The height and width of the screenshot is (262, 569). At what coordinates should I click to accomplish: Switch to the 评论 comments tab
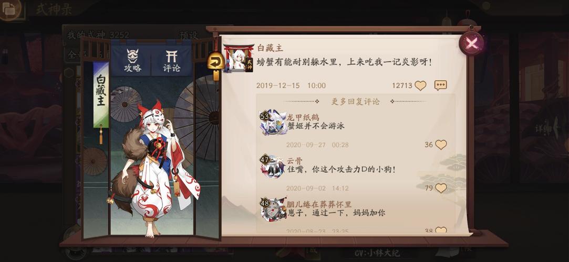pyautogui.click(x=171, y=60)
